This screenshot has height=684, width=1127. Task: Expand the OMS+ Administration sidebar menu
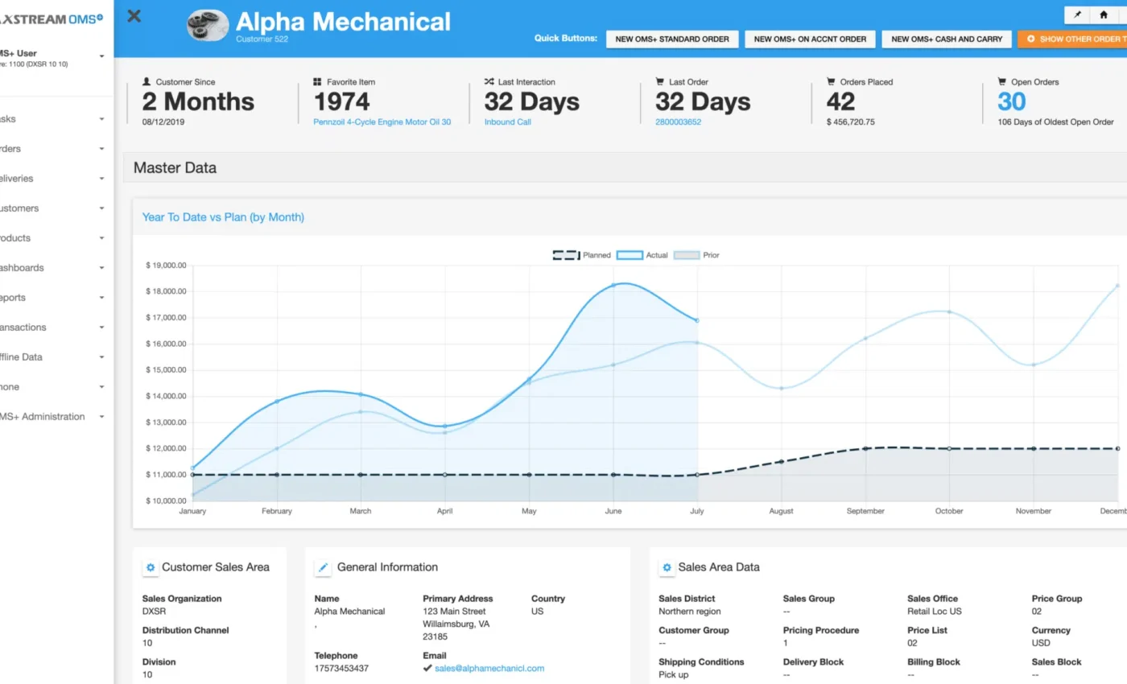(101, 417)
